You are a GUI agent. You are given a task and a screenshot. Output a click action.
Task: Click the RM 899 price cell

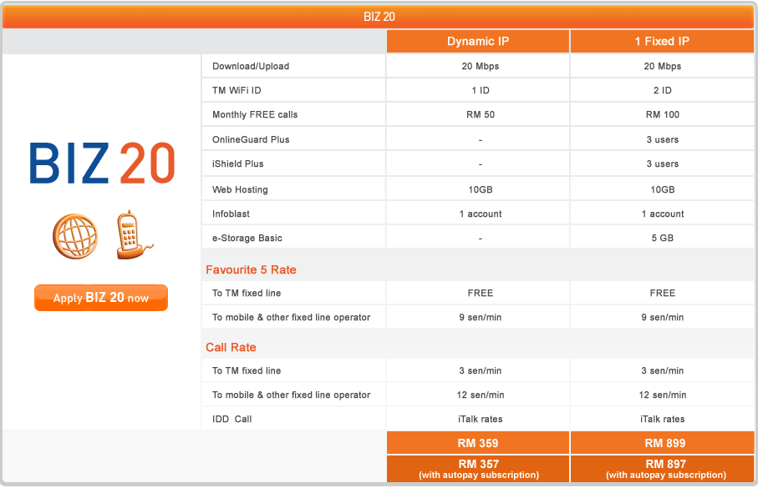(662, 443)
